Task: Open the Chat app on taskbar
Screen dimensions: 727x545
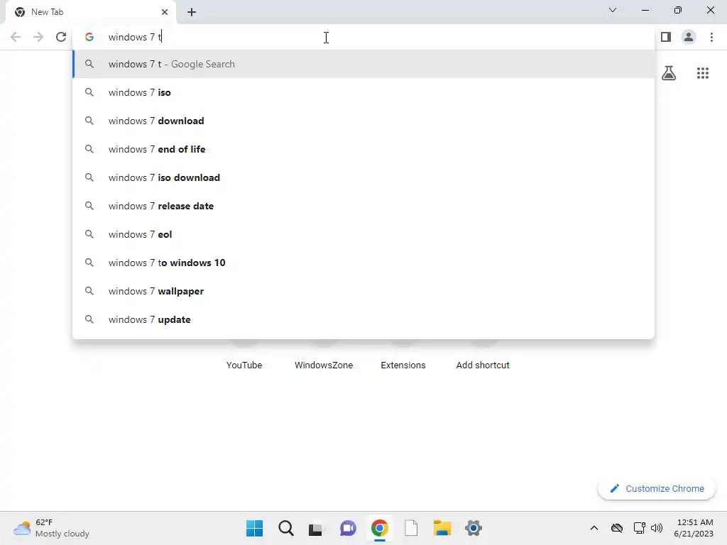Action: pyautogui.click(x=348, y=528)
